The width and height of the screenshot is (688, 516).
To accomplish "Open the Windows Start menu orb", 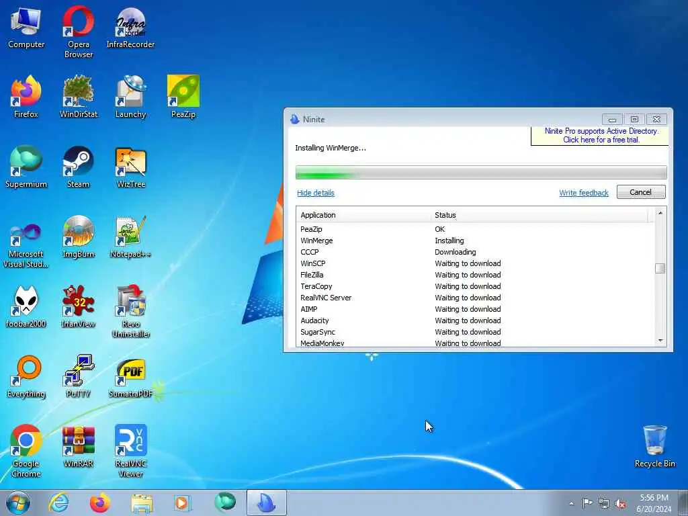I will pyautogui.click(x=18, y=503).
